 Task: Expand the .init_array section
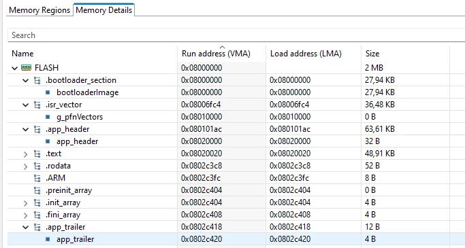[x=25, y=203]
